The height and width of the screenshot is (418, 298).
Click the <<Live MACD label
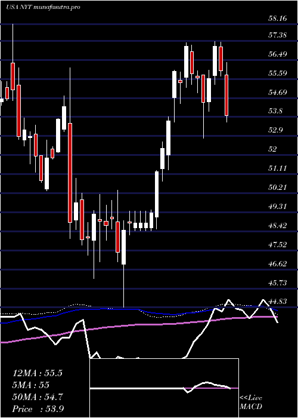coord(251,402)
